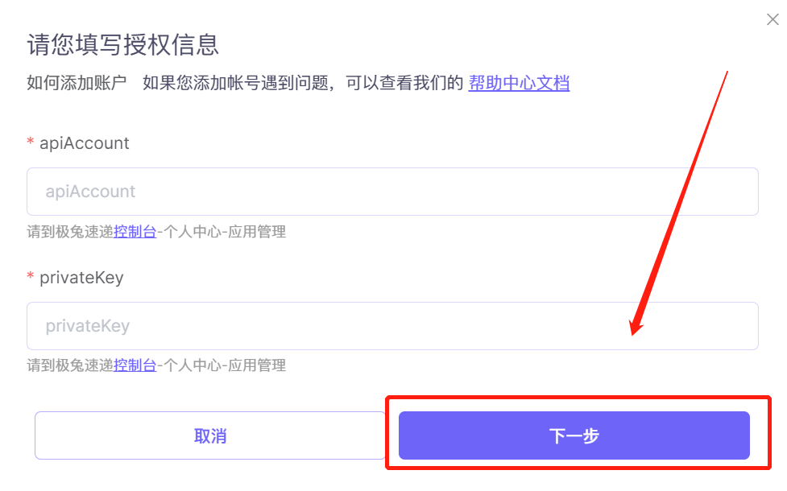The image size is (787, 491).
Task: Open the 控制台 link below the apiAccount field
Action: [135, 232]
